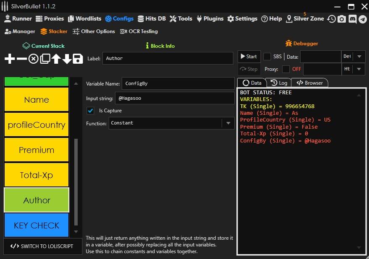Screen dimensions: 369x259
Task: Select the blue KEY CHECK block
Action: pyautogui.click(x=37, y=225)
